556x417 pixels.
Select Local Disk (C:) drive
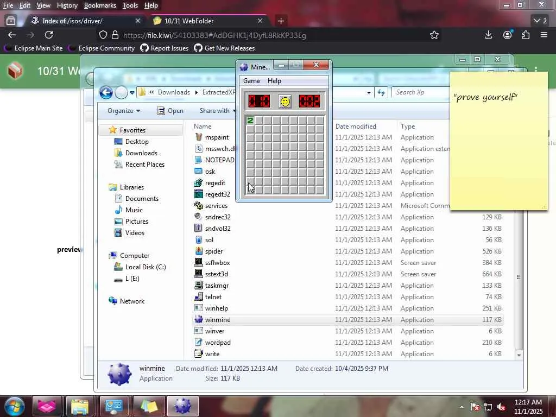[x=146, y=267]
